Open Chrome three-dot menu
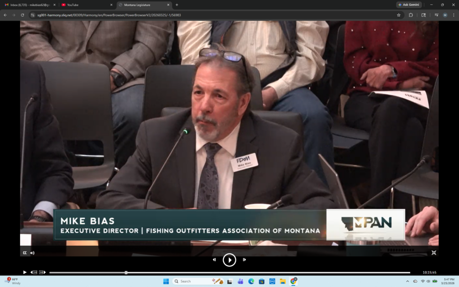The height and width of the screenshot is (287, 459). coord(453,15)
